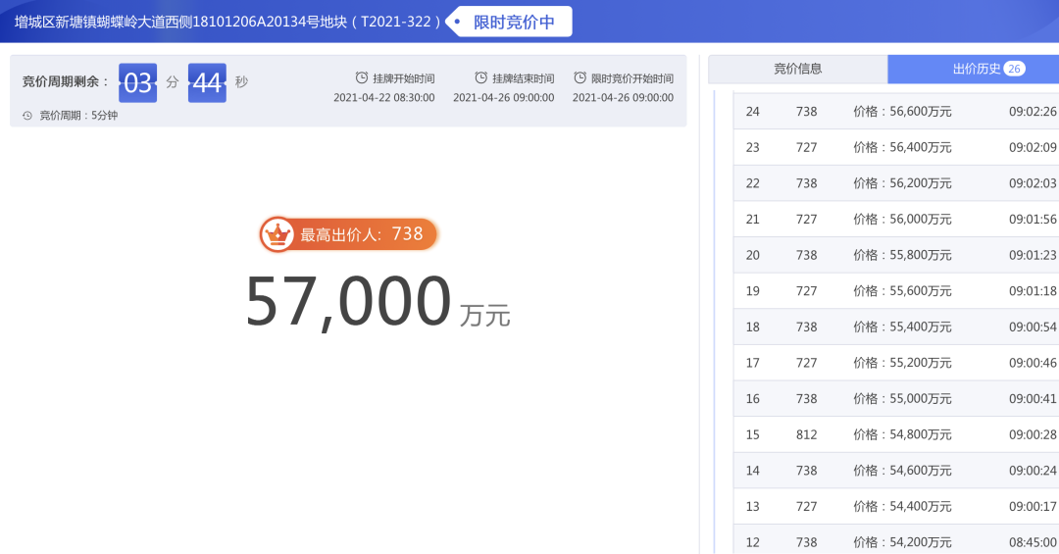1059x554 pixels.
Task: Click the 2021-04-26 09:00:00 under 限时竞价开始时间
Action: [623, 98]
